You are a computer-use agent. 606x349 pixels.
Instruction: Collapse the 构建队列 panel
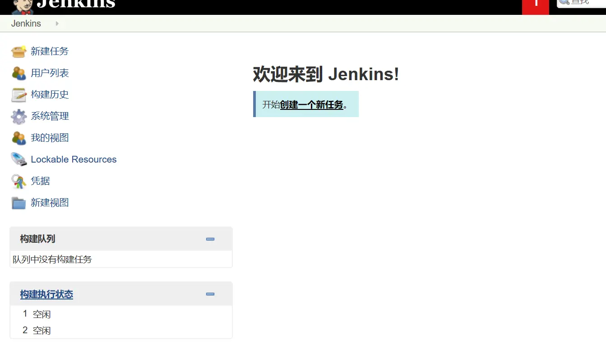point(210,239)
